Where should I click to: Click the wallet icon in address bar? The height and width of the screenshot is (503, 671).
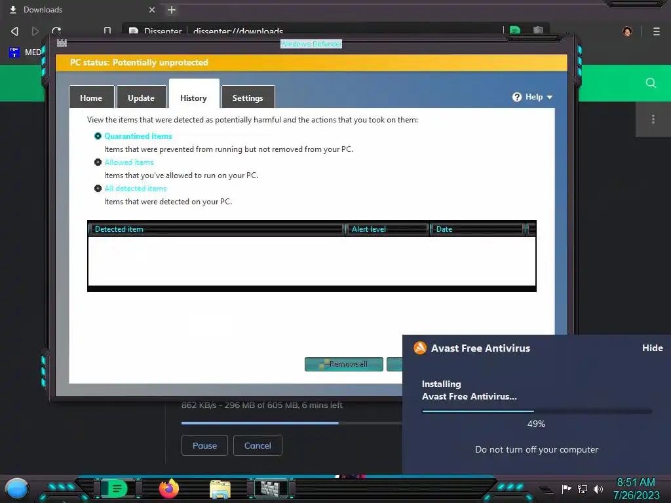click(x=538, y=30)
